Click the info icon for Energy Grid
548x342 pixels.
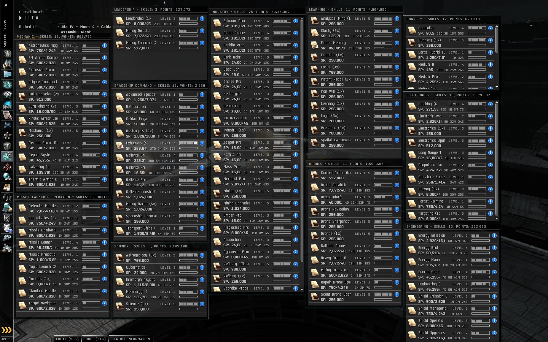(x=494, y=248)
